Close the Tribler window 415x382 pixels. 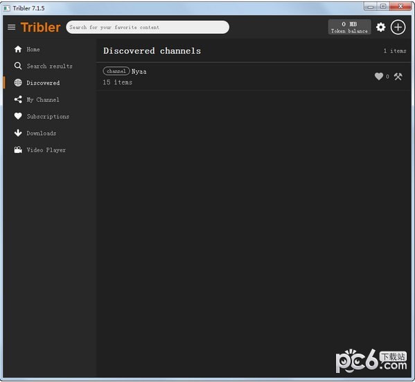(x=400, y=7)
